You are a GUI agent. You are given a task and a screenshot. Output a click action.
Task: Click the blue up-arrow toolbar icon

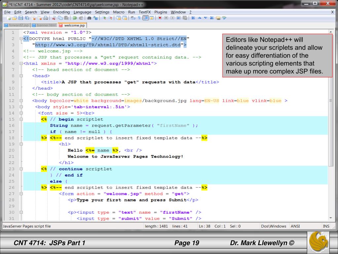click(x=199, y=18)
